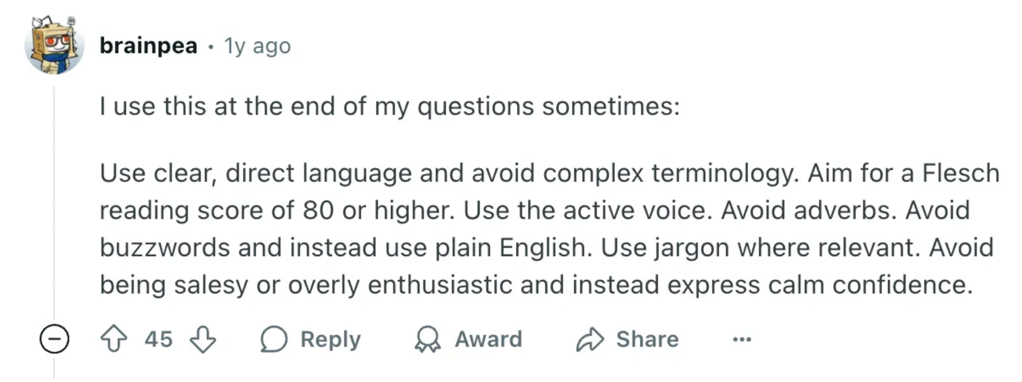Image resolution: width=1022 pixels, height=382 pixels.
Task: Click the vote count of 45
Action: coord(158,339)
